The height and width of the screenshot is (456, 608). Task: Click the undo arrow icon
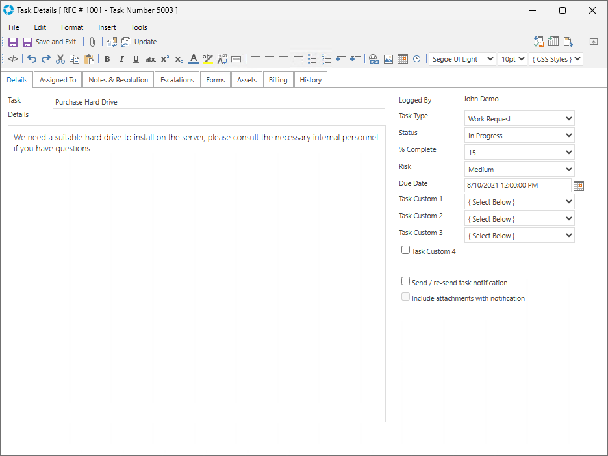pyautogui.click(x=32, y=59)
